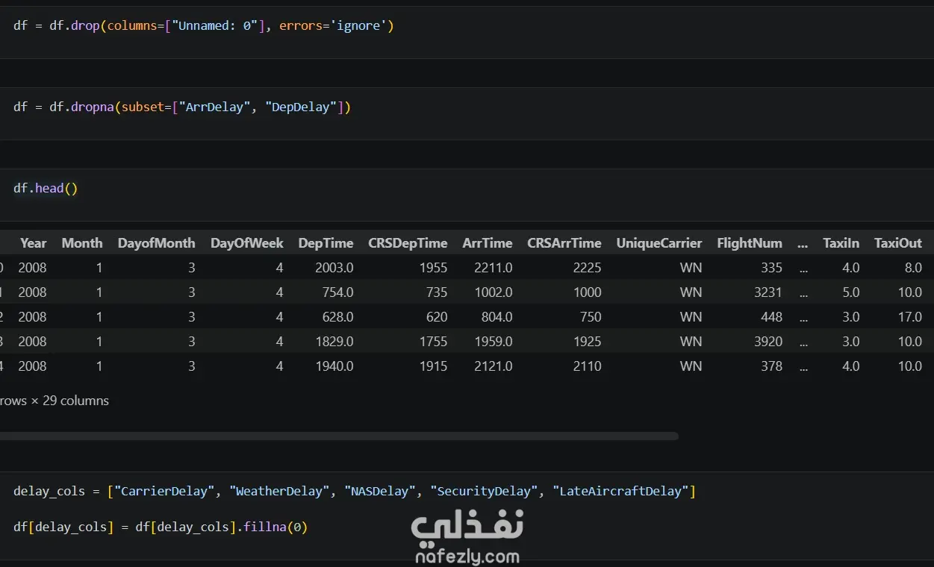Select CRSArrTime value 750

(x=591, y=317)
